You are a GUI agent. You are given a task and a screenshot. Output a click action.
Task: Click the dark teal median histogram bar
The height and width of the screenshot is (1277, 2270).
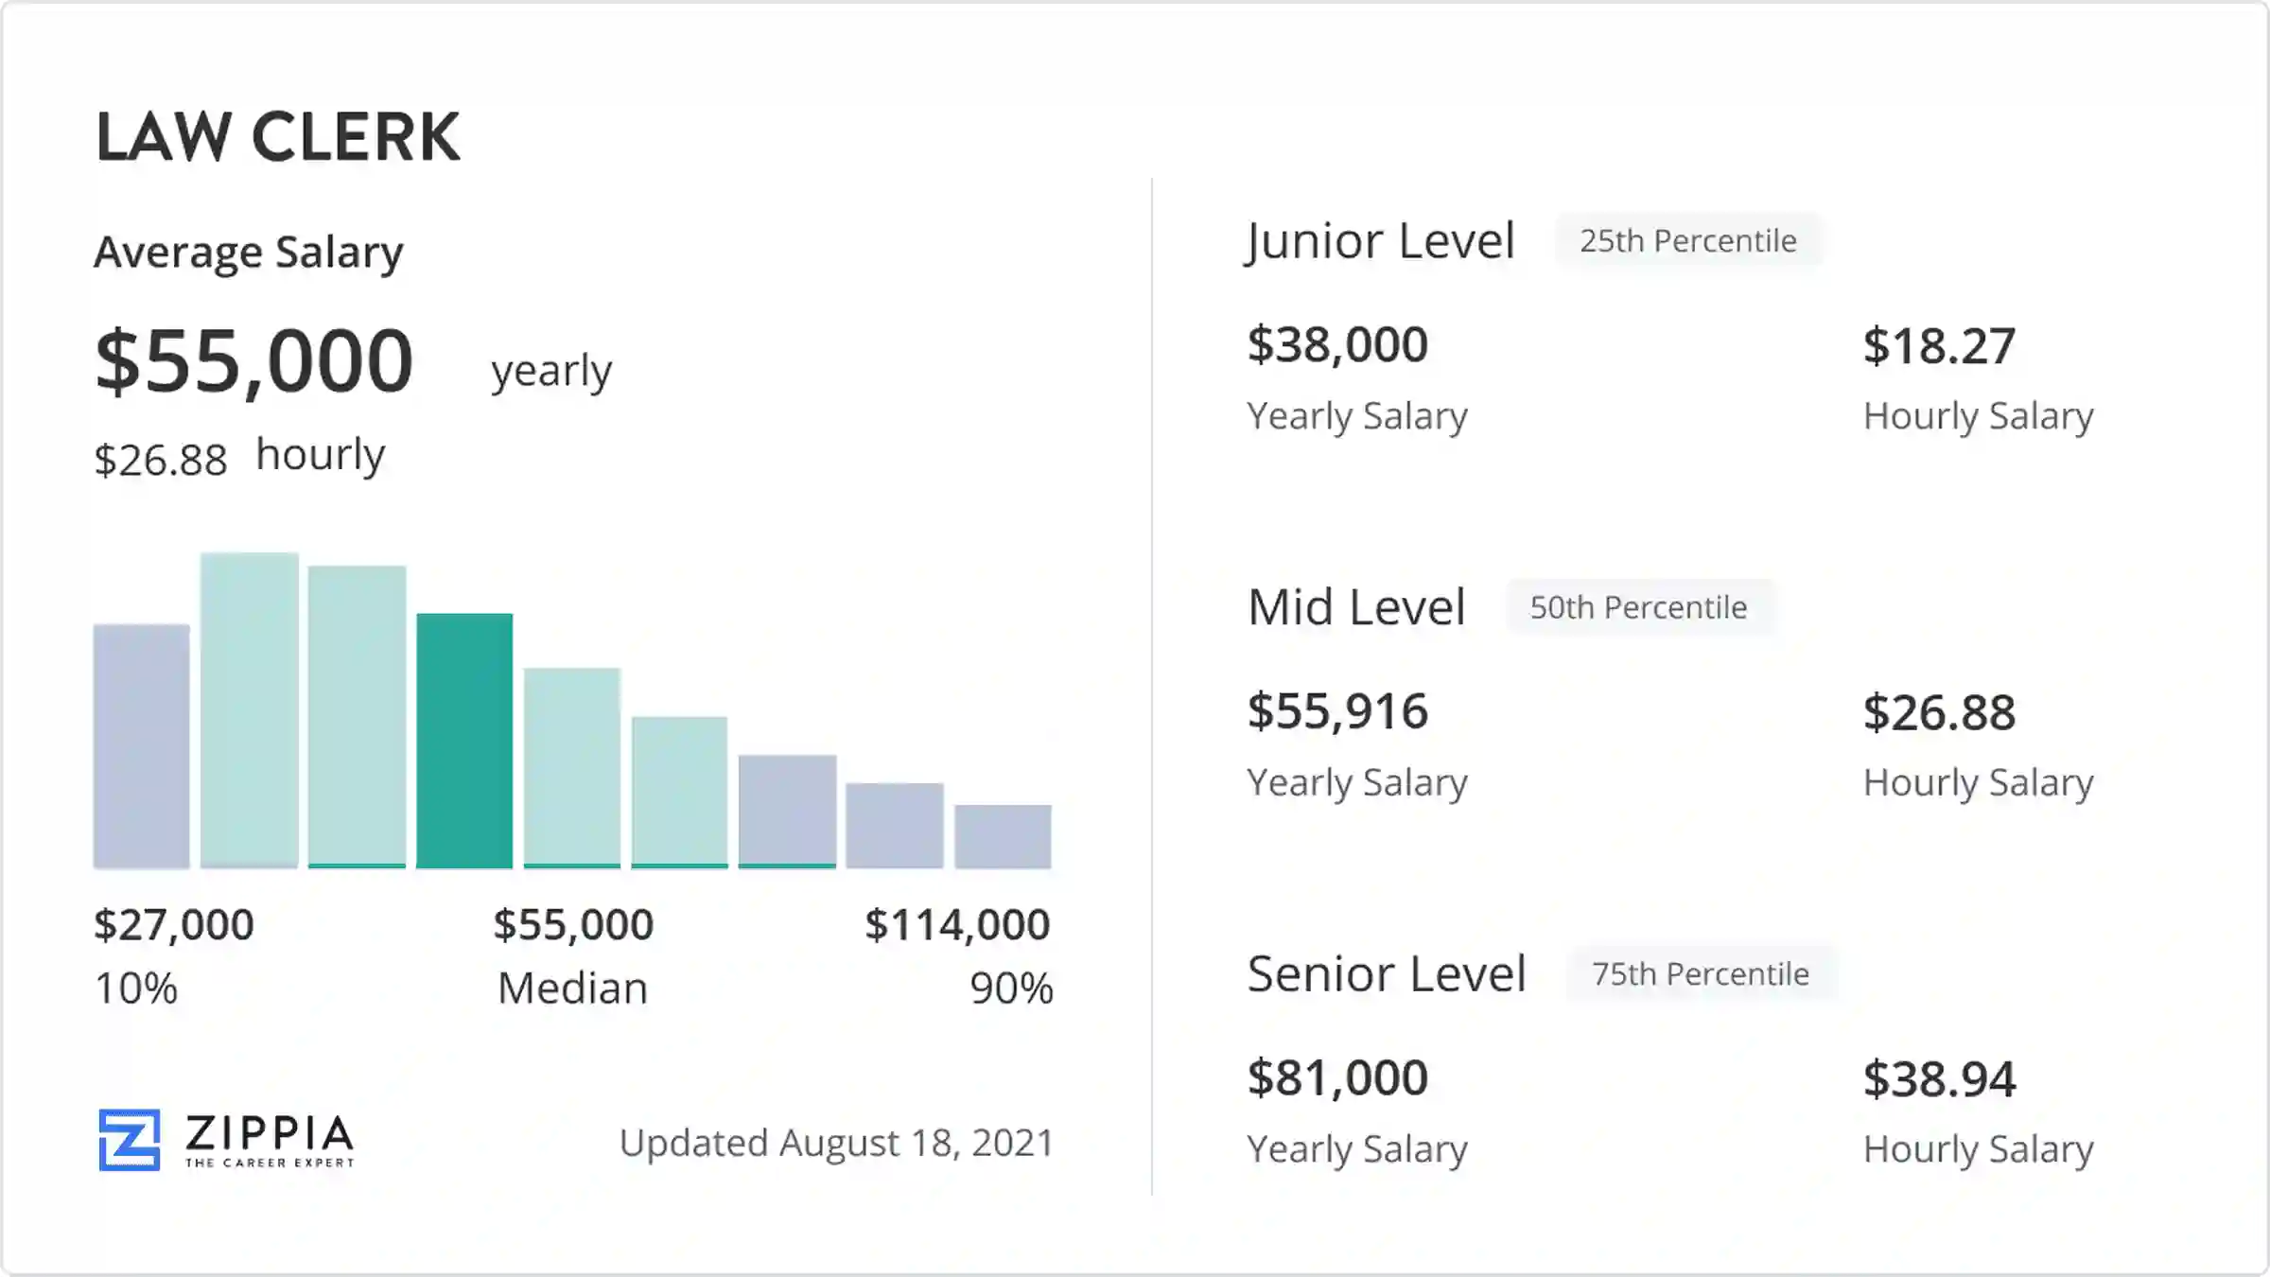tap(464, 741)
